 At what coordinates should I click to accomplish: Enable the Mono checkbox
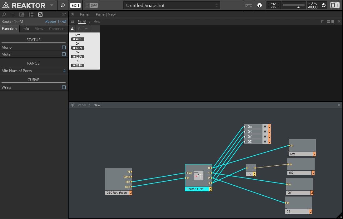[64, 47]
